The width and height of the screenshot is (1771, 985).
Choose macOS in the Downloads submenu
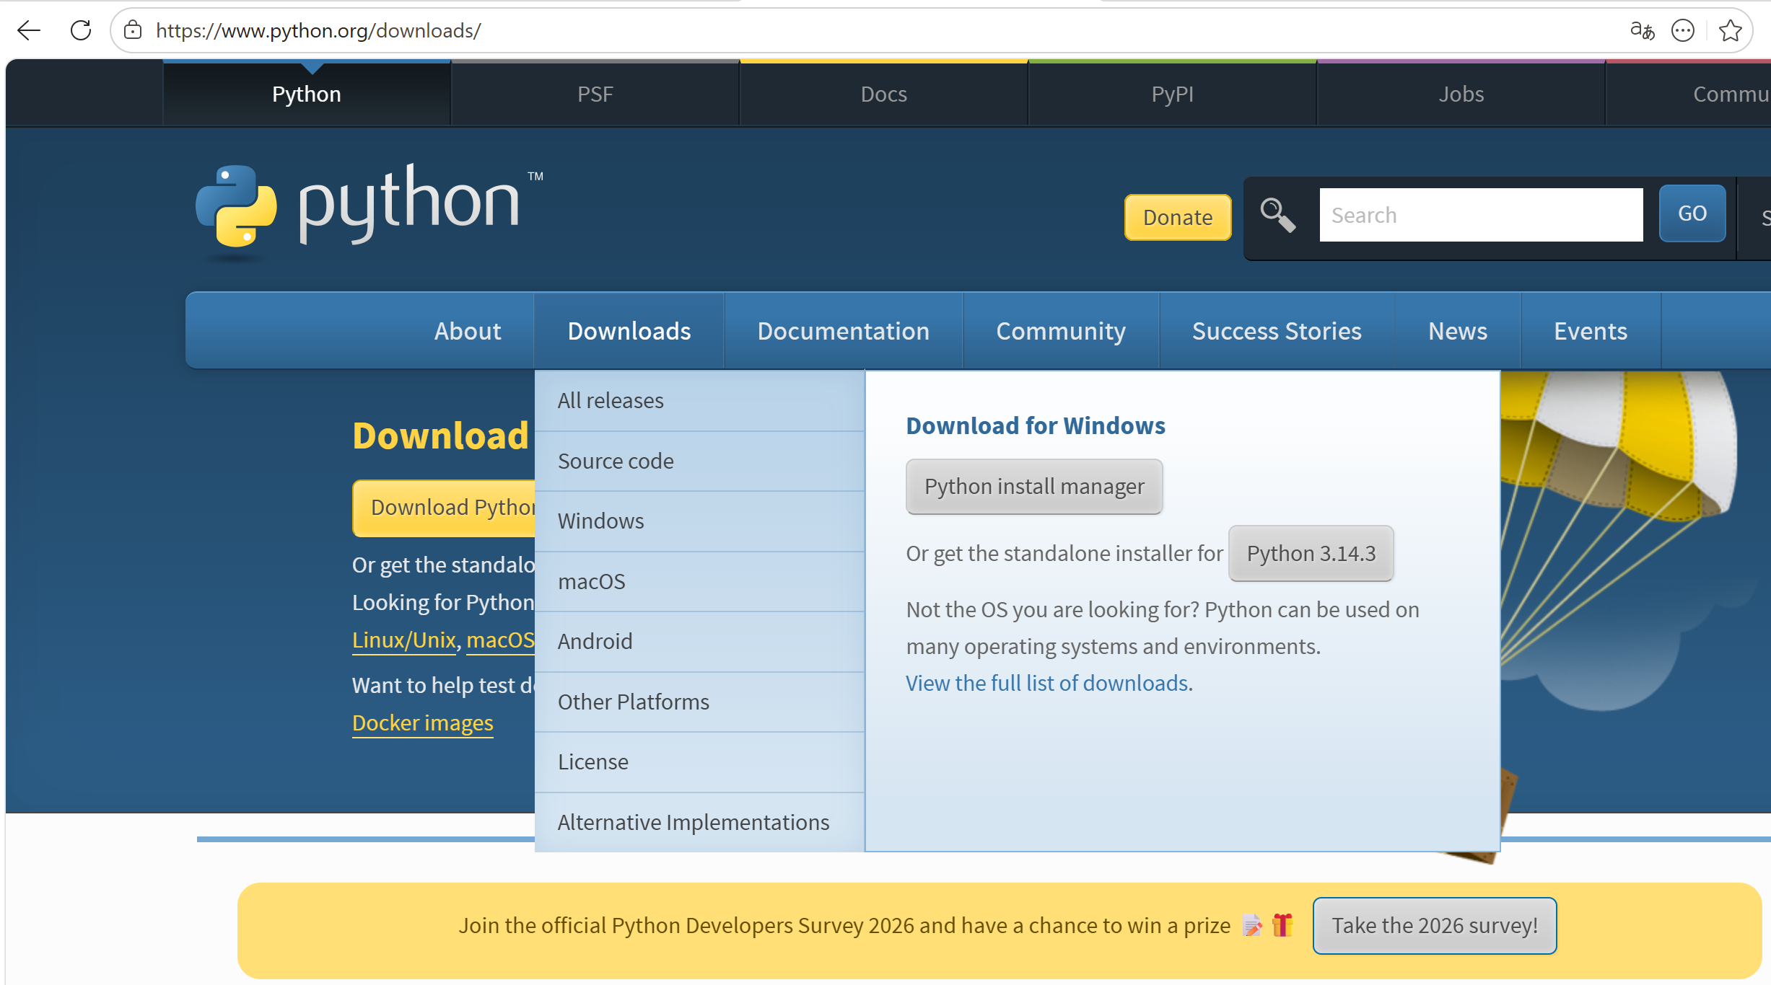coord(591,581)
